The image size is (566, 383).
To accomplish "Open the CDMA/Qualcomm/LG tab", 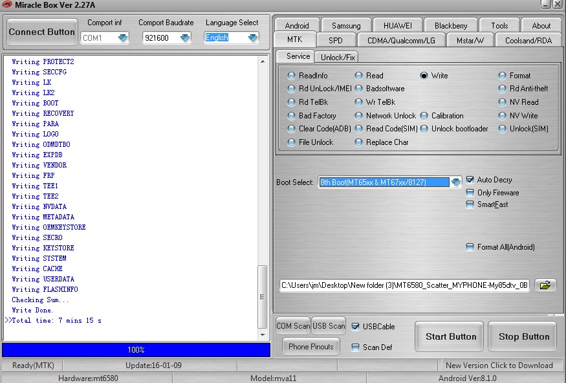I will (401, 40).
